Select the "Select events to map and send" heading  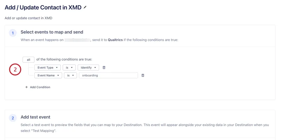52,32
